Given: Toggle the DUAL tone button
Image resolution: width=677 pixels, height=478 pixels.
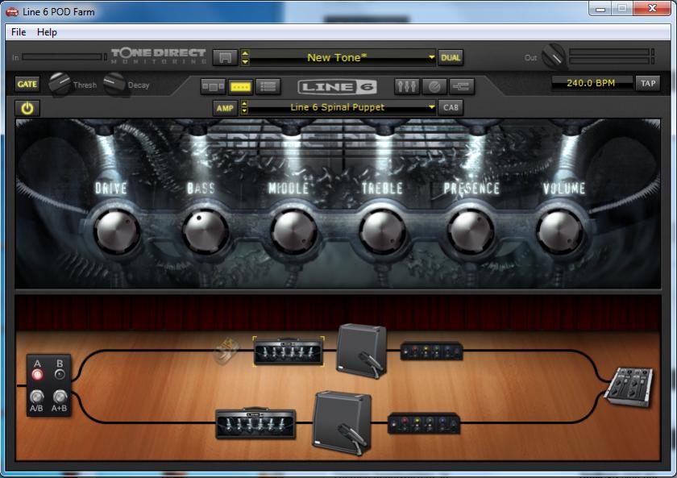Looking at the screenshot, I should [451, 57].
